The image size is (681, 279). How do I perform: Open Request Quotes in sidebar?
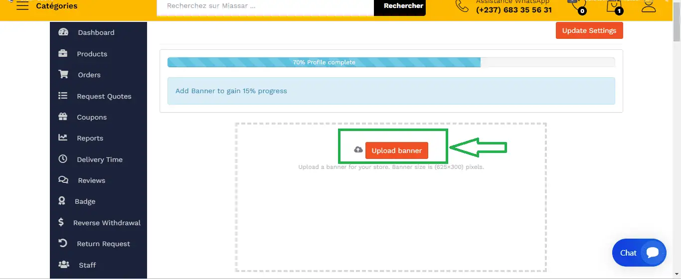click(x=104, y=96)
